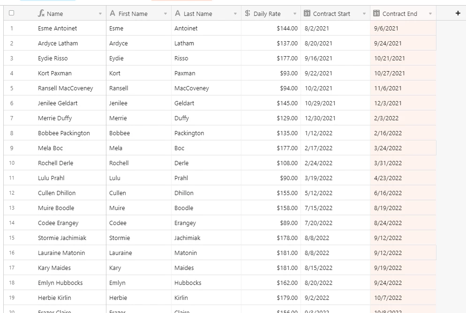
Task: Click the Risso last name cell
Action: (x=206, y=58)
